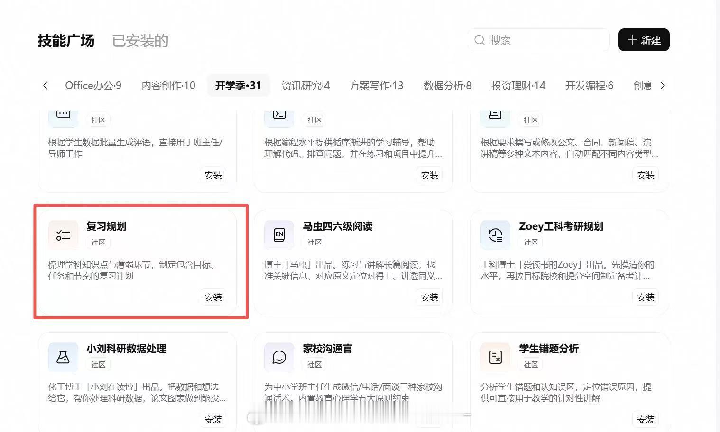Click the description starting 工科博士「爱读书的Zoey」出品
The width and height of the screenshot is (720, 432).
click(567, 270)
